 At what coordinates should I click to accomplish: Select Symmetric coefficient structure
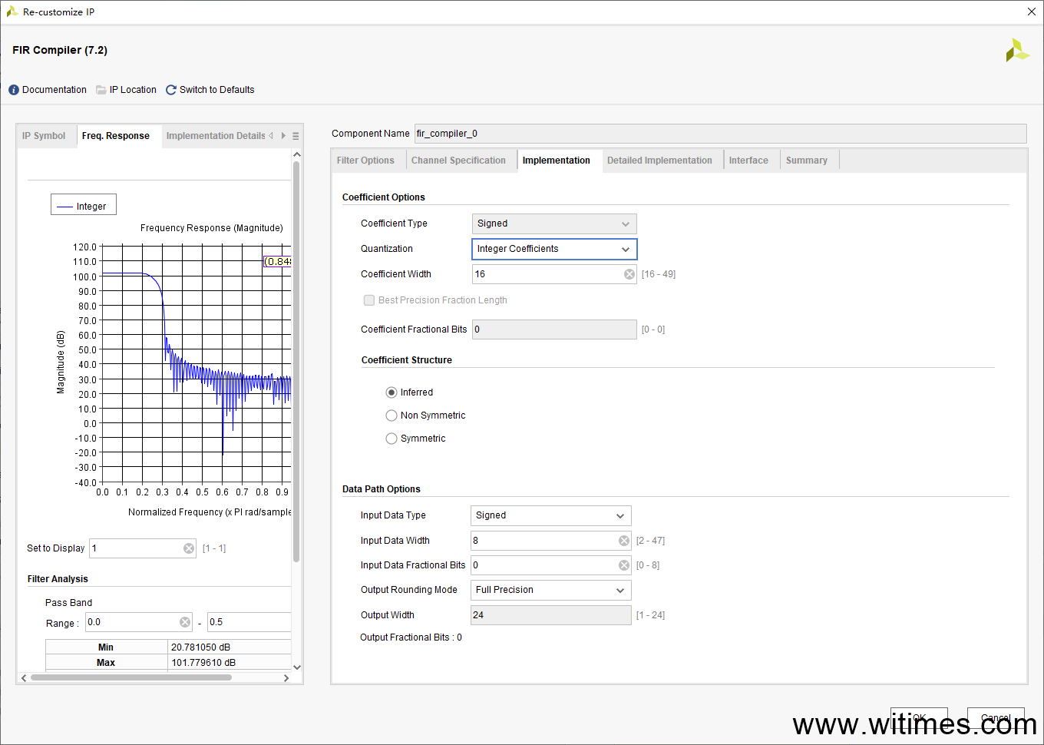tap(391, 439)
